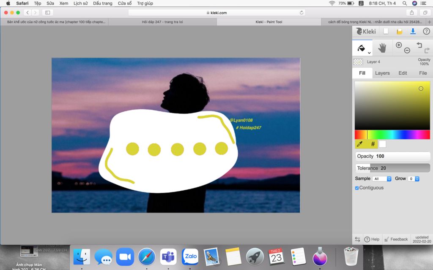Switch to the Layers tab

click(x=382, y=73)
